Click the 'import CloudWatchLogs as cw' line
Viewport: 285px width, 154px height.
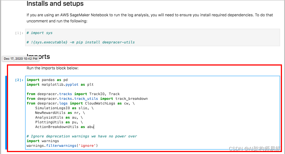(77, 103)
